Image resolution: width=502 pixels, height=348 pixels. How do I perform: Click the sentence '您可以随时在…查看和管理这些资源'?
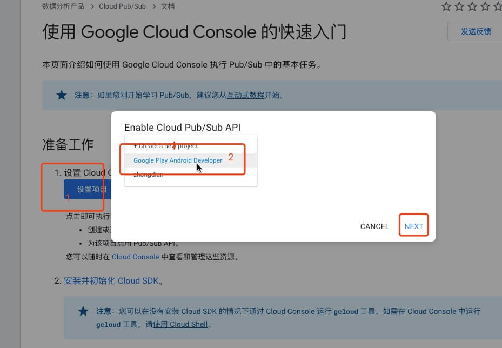pyautogui.click(x=152, y=257)
